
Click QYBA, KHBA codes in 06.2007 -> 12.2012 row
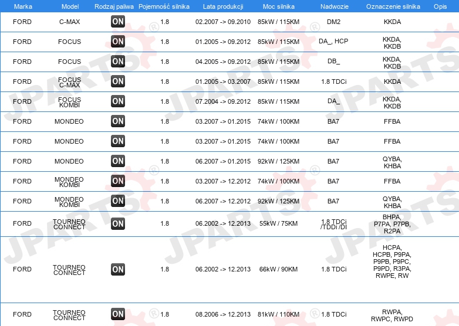point(392,202)
